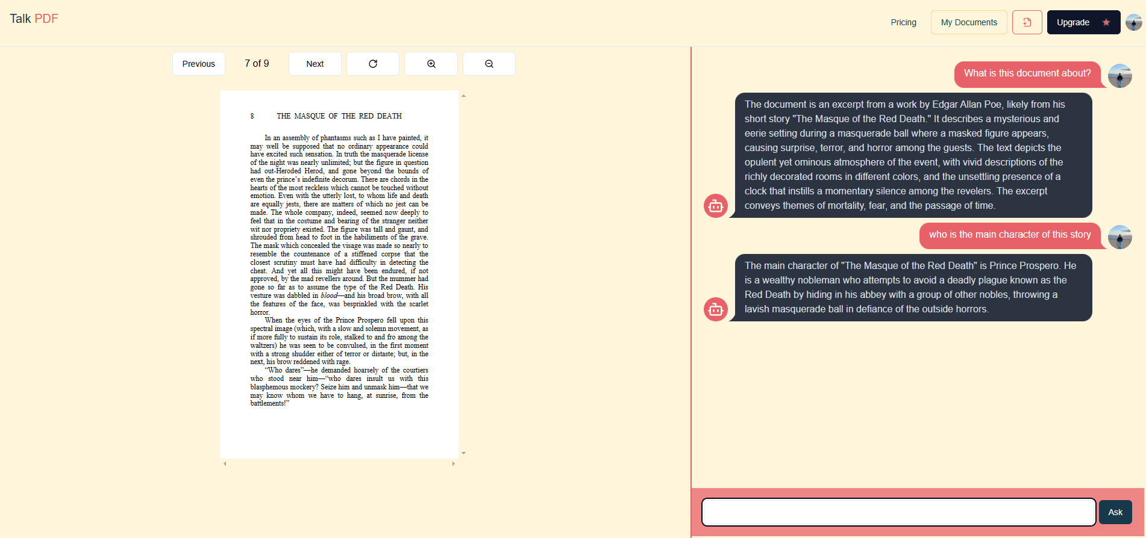Screen dimensions: 1146x538
Task: Click the 'who is the main character' message
Action: [1010, 235]
